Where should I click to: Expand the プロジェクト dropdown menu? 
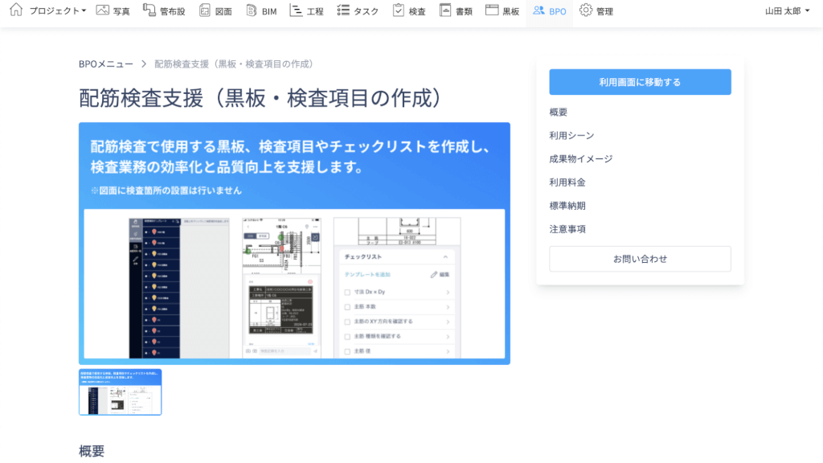click(x=58, y=11)
